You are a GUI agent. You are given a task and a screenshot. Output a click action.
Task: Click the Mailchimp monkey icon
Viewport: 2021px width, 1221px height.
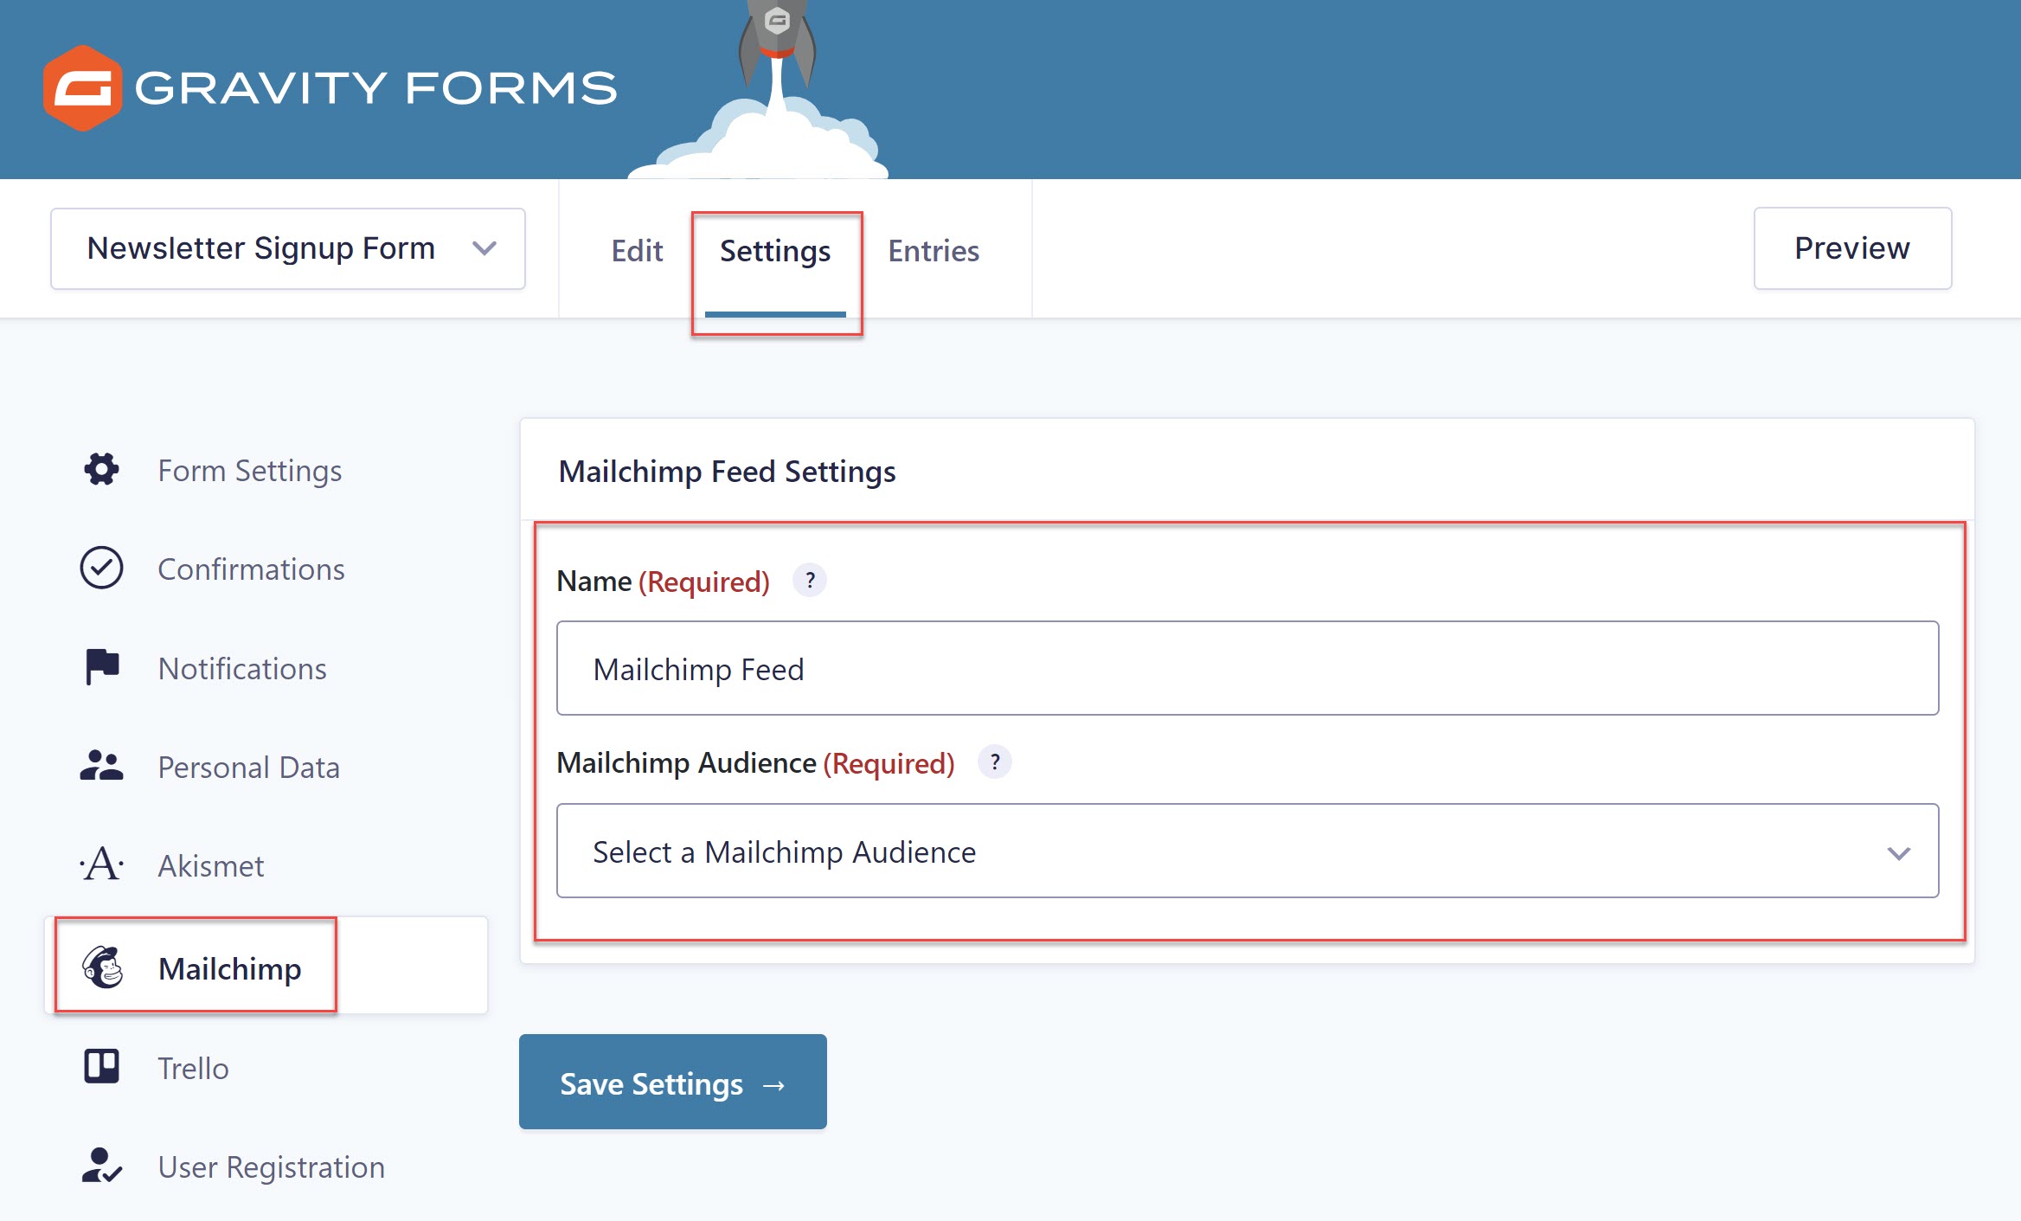tap(103, 967)
